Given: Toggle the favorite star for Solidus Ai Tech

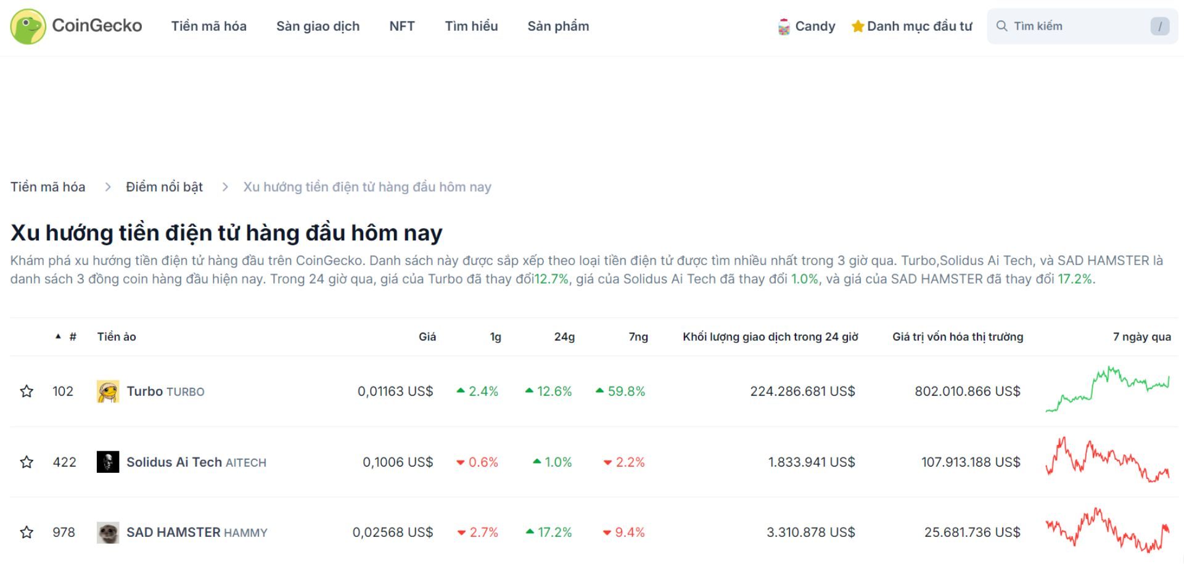Looking at the screenshot, I should (x=27, y=462).
